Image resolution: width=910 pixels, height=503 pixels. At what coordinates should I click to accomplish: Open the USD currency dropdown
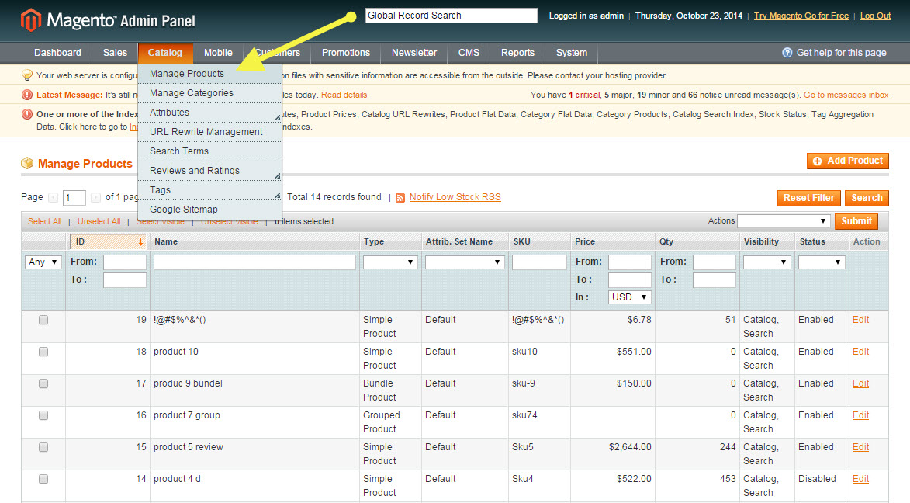(x=630, y=297)
